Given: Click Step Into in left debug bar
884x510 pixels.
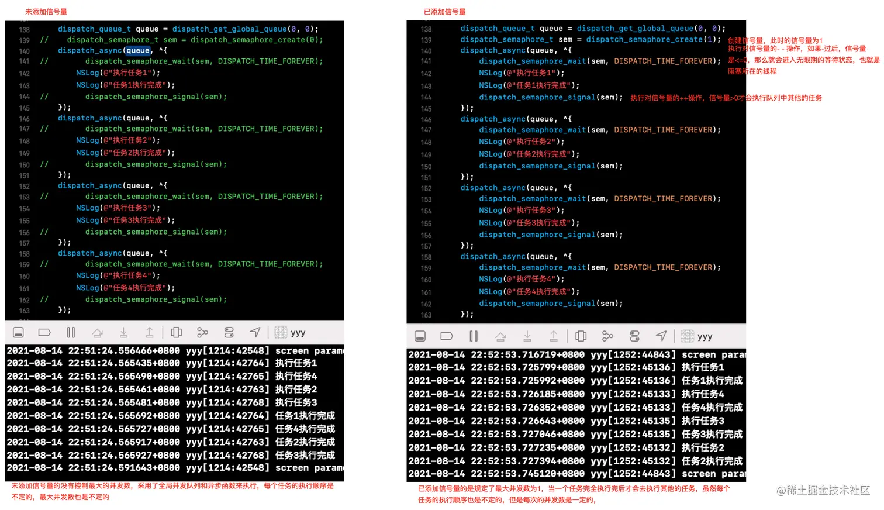Looking at the screenshot, I should click(123, 333).
